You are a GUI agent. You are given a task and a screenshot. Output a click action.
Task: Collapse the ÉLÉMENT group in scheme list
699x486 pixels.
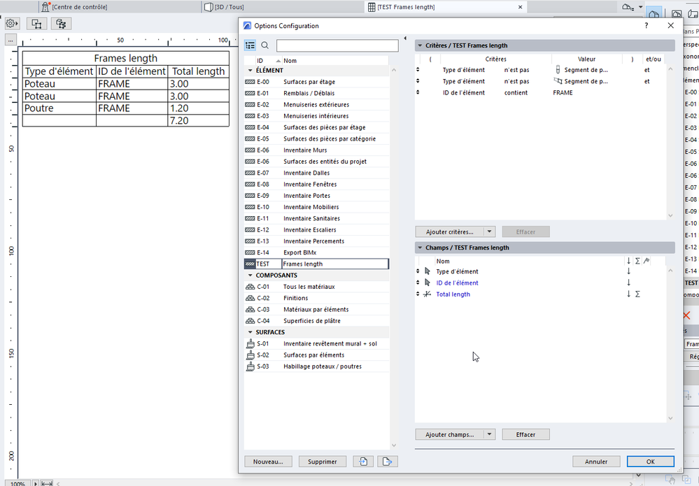point(250,71)
